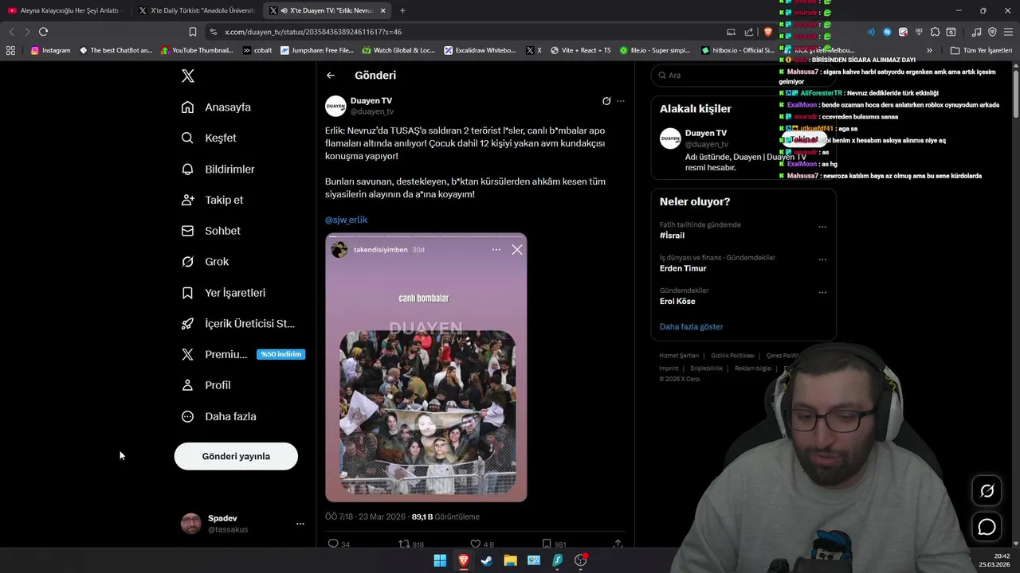
Task: Click the address bar bookmark icon
Action: (x=192, y=32)
